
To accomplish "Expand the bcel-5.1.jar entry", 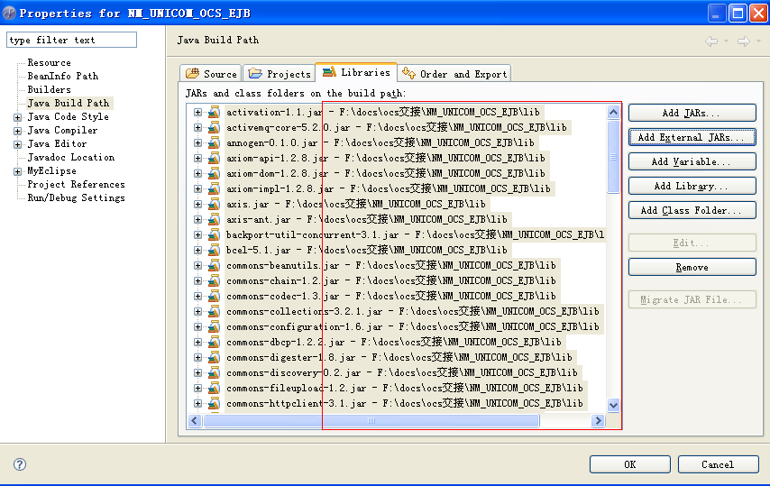I will point(197,251).
